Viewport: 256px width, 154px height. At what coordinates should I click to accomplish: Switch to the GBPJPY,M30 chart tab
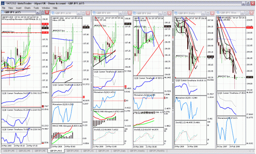coord(72,151)
